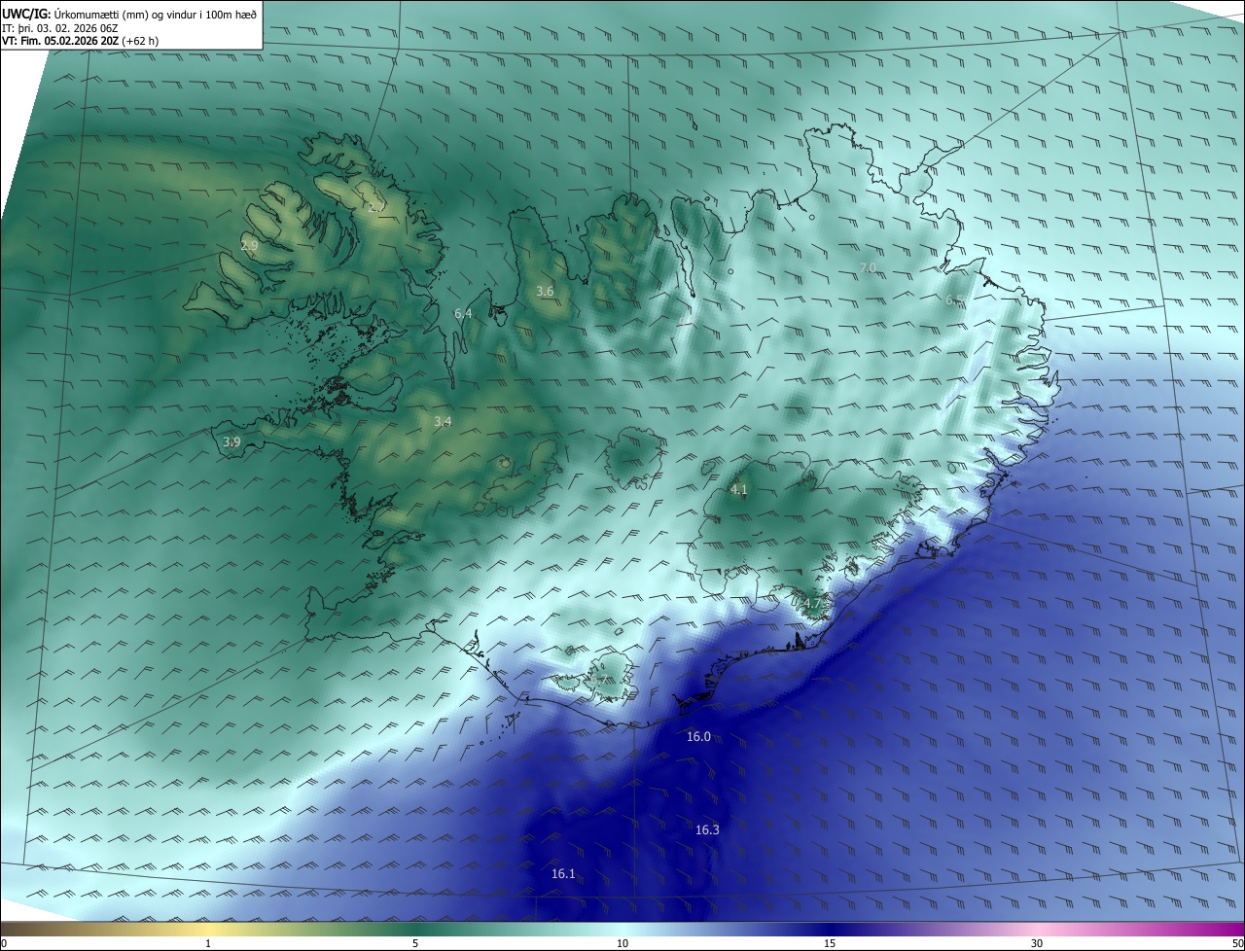Screen dimensions: 1245x951
Task: Click the colour scale tick labelled 10
Action: pyautogui.click(x=622, y=943)
